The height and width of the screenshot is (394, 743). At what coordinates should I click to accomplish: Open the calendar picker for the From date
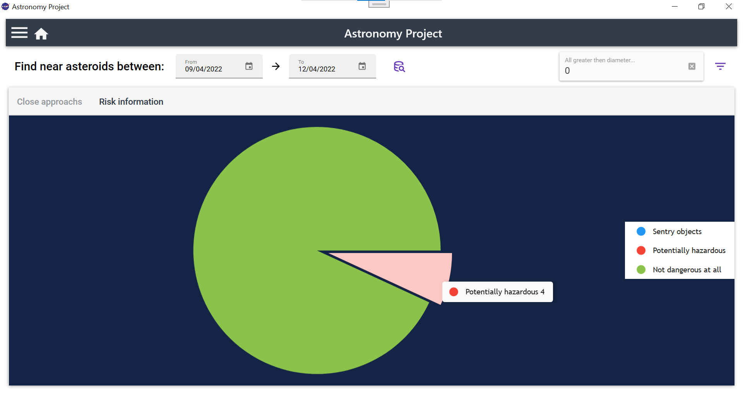tap(249, 66)
